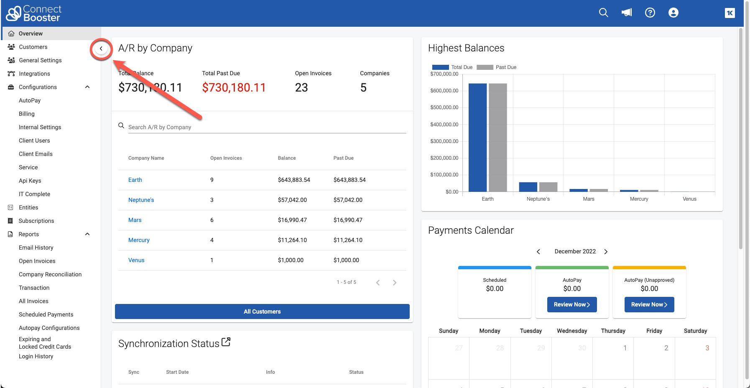The height and width of the screenshot is (388, 750).
Task: Go to next month in Payments Calendar
Action: click(x=606, y=252)
